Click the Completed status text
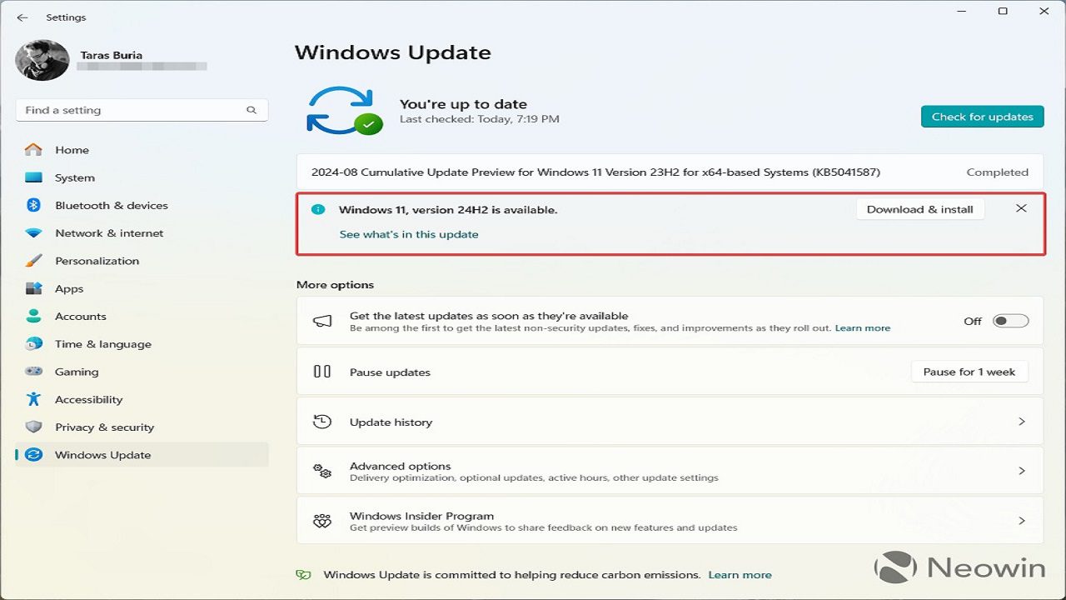 [998, 172]
